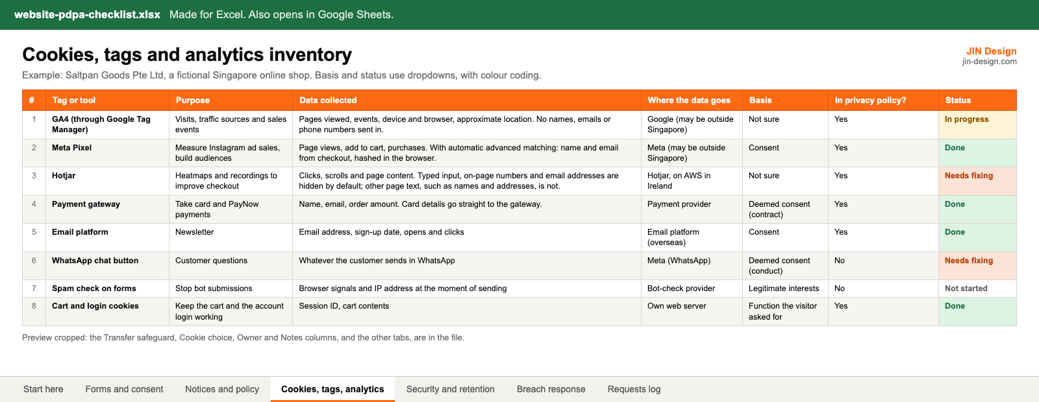Open the Done status for Meta Pixel

977,153
